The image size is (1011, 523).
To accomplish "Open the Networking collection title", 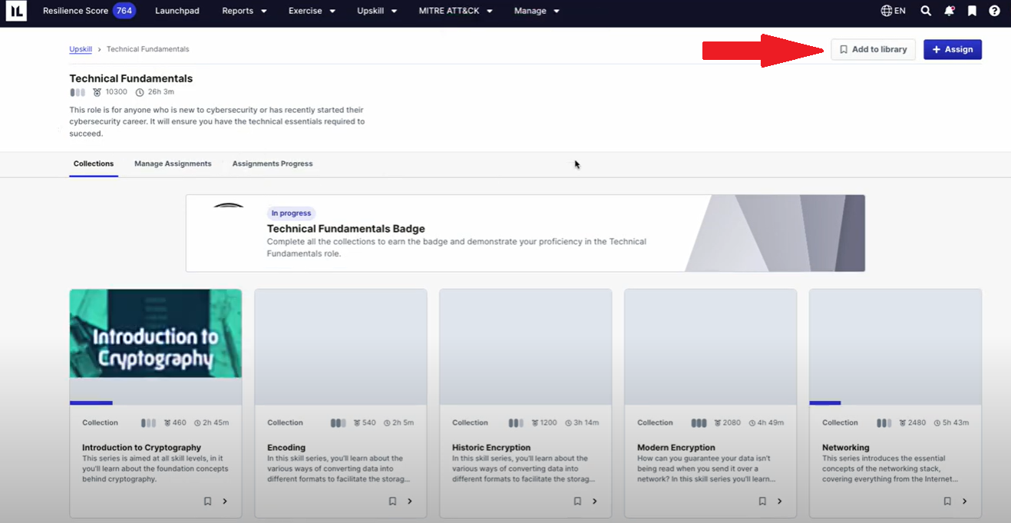I will point(846,447).
